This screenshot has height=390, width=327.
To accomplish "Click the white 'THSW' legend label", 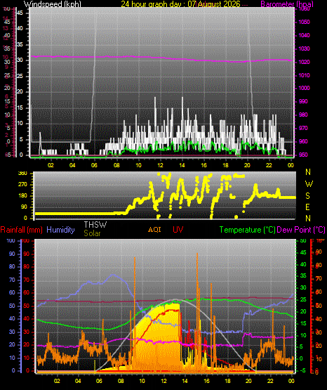I will pyautogui.click(x=95, y=225).
